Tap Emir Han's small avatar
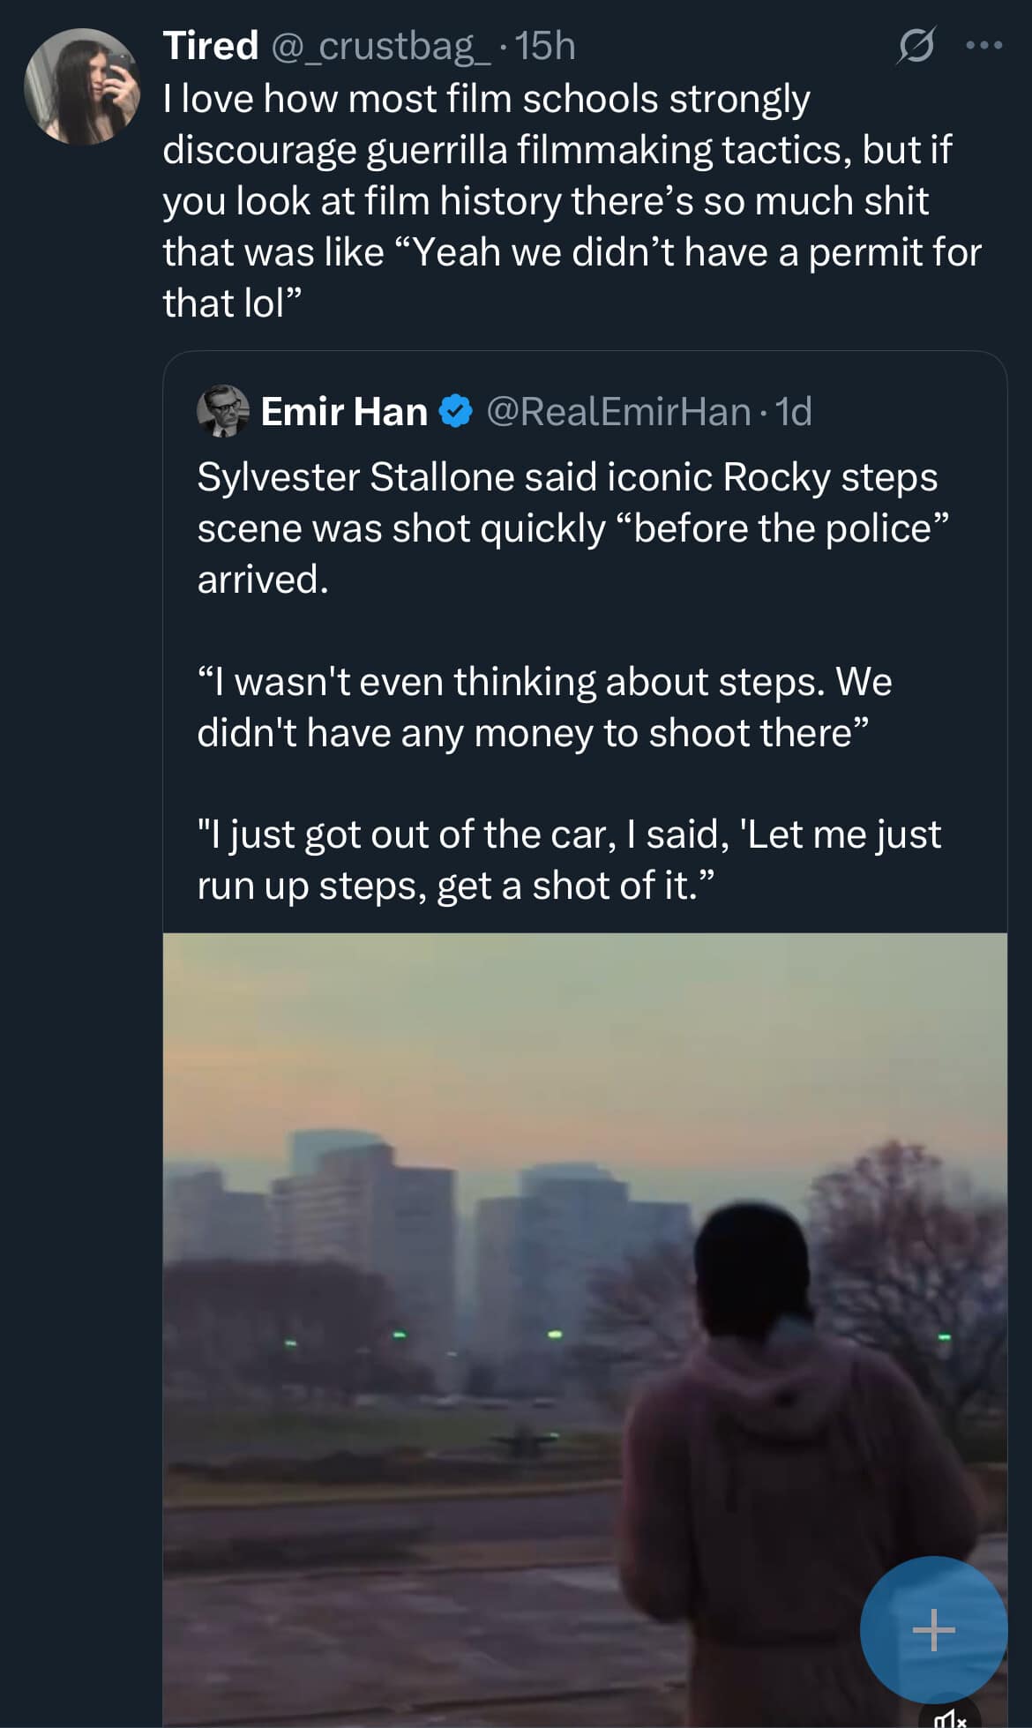1032x1728 pixels. [x=222, y=411]
